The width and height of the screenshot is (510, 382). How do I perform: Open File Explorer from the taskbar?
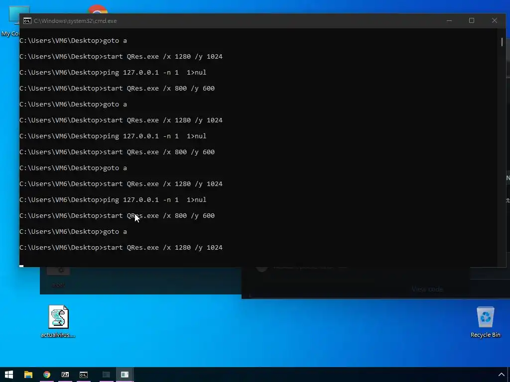click(28, 375)
